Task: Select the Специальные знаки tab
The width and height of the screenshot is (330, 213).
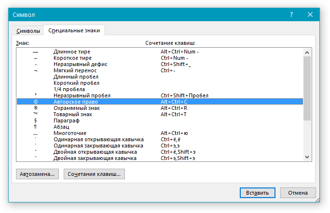Action: click(x=74, y=30)
